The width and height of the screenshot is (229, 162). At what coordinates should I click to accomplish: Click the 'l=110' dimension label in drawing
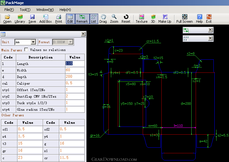click(178, 126)
